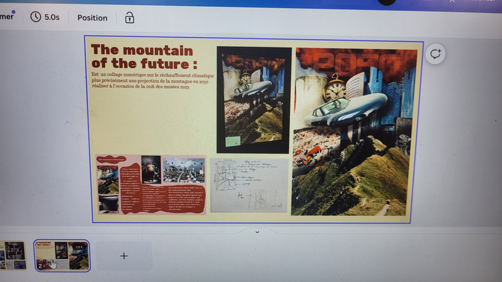Select the title 'The mountain of the future'

(x=144, y=57)
